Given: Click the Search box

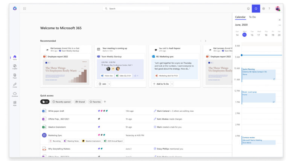Looking at the screenshot, I should [136, 9].
